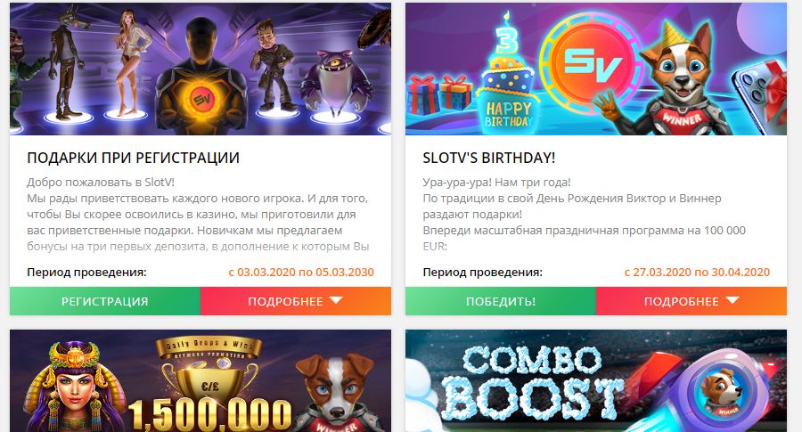The width and height of the screenshot is (802, 432).
Task: Click the white arrow on registration ПОДРОБНЕЕ
Action: point(336,300)
